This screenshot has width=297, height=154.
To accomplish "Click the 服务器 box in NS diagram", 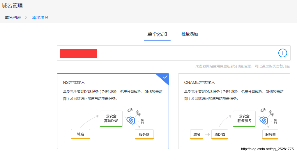I will [144, 134].
